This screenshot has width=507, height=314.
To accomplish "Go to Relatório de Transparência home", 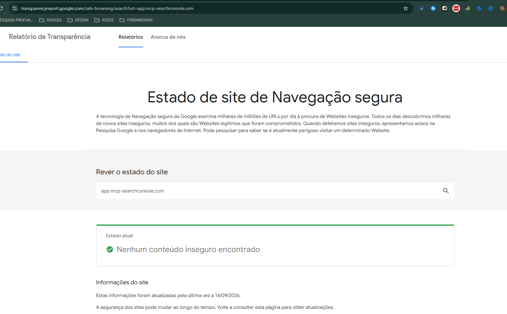I will point(50,37).
